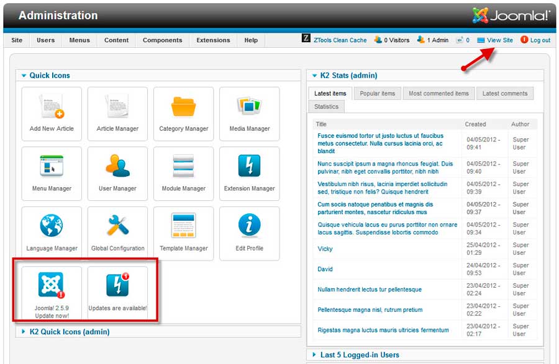Screen dimensions: 559x364
Task: Open the 'Nunc suscipit ipsum' item
Action: click(x=385, y=167)
